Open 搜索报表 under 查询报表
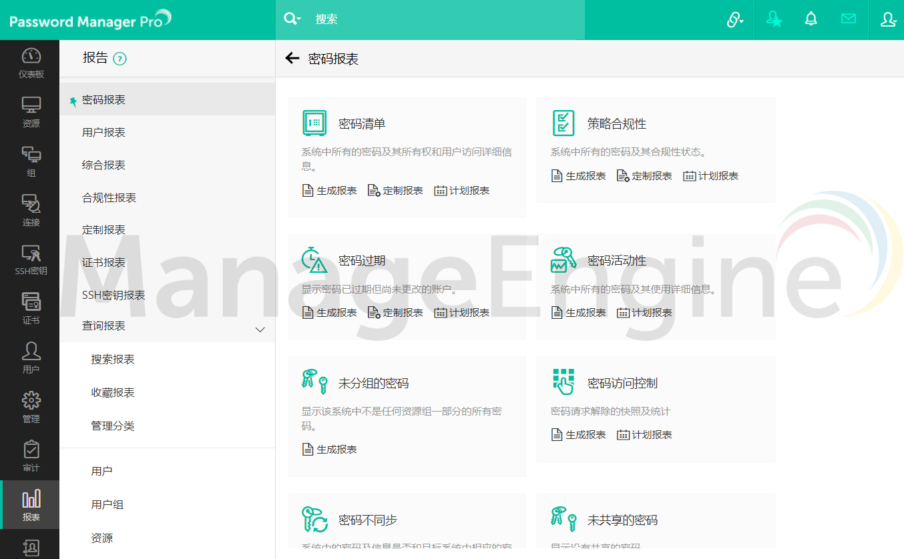Image resolution: width=904 pixels, height=559 pixels. (113, 359)
